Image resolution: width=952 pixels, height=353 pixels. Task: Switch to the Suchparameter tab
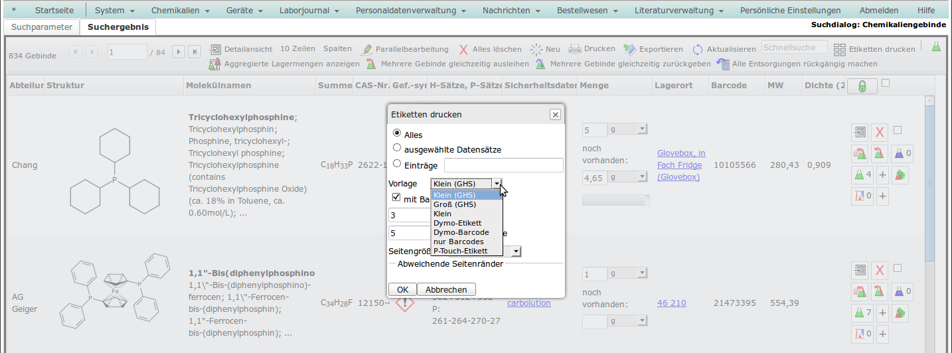42,27
